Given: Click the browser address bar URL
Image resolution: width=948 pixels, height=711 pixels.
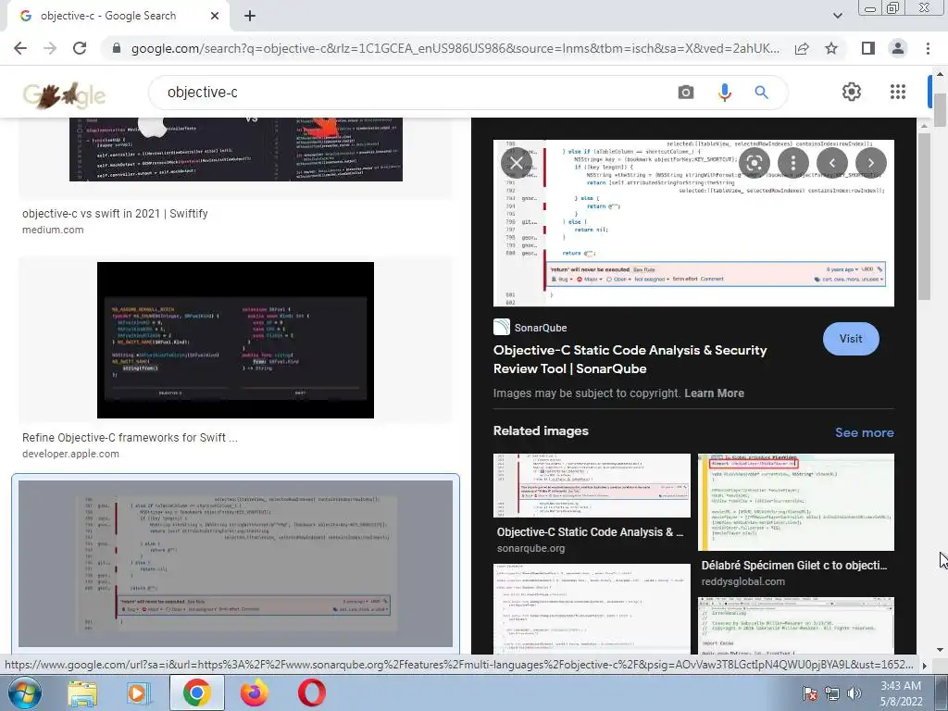Looking at the screenshot, I should [x=455, y=48].
